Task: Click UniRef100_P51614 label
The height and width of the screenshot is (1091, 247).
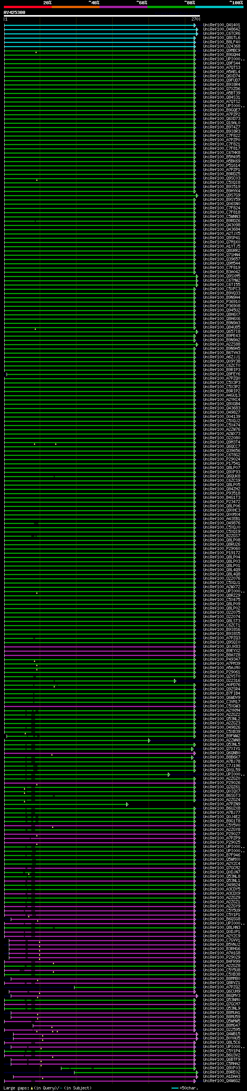Action: point(222,165)
